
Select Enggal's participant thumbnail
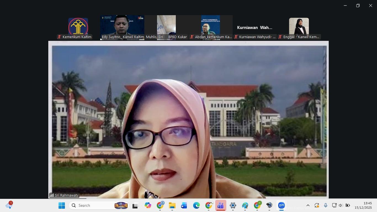[x=299, y=28]
